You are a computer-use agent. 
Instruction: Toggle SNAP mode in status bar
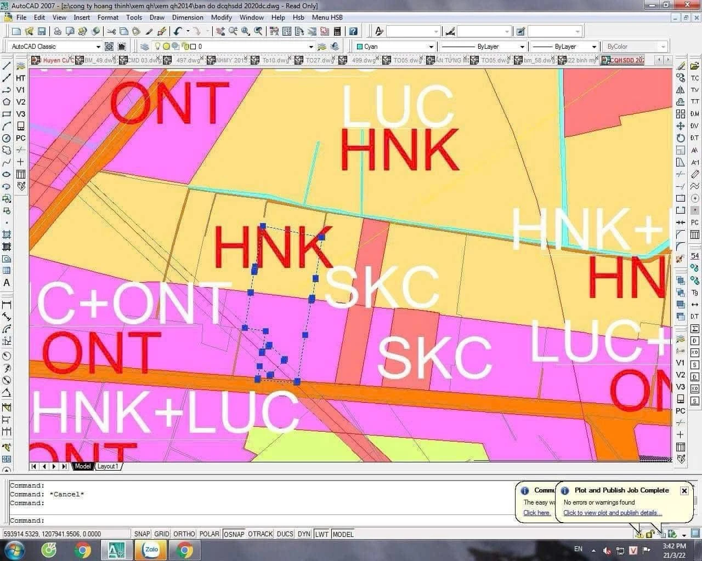[x=141, y=534]
